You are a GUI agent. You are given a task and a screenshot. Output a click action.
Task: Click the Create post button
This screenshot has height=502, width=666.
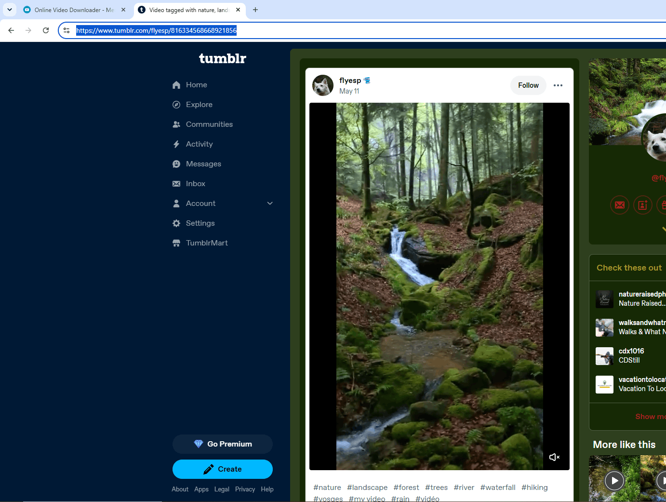(x=223, y=469)
